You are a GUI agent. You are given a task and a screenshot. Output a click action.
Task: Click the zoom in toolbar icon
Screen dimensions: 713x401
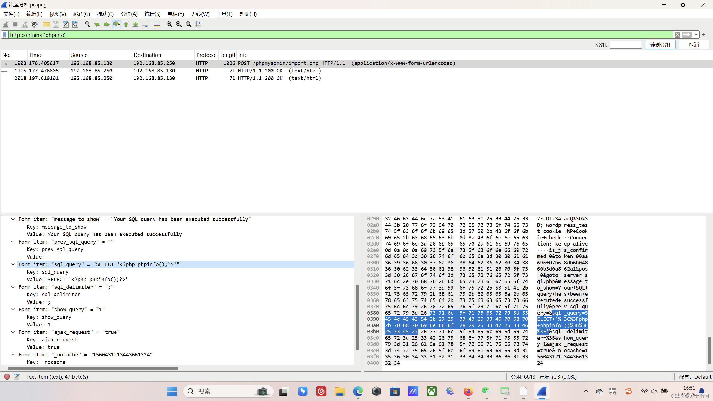click(169, 24)
